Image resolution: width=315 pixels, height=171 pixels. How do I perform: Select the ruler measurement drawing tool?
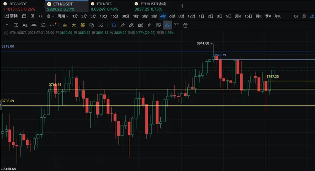click(34, 25)
